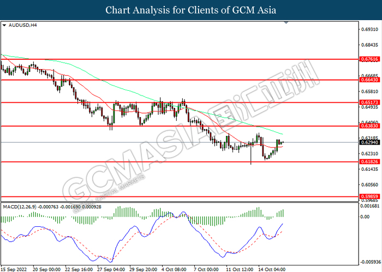Click the chart shift triangle marker at the top
382x272 pixels.
(x=286, y=23)
